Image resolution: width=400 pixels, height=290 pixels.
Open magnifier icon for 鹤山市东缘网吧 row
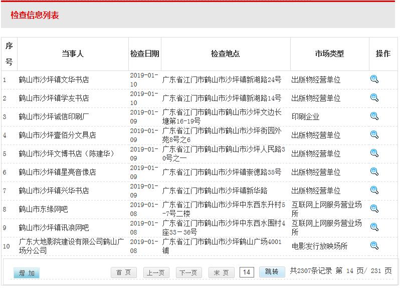[374, 208]
